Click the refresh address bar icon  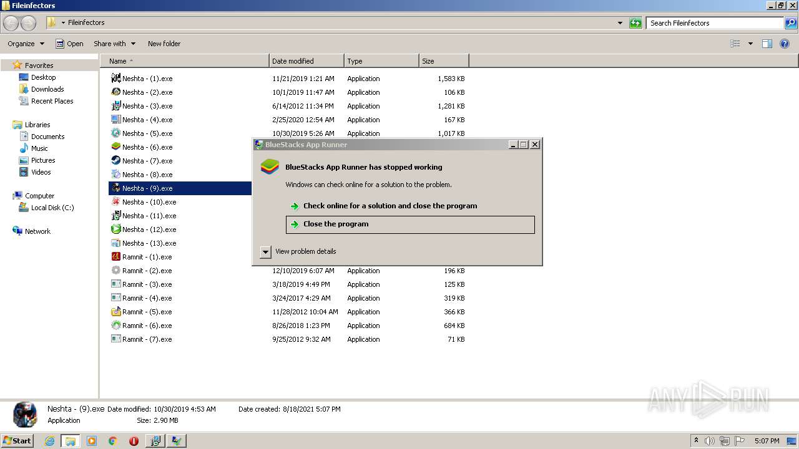[635, 23]
